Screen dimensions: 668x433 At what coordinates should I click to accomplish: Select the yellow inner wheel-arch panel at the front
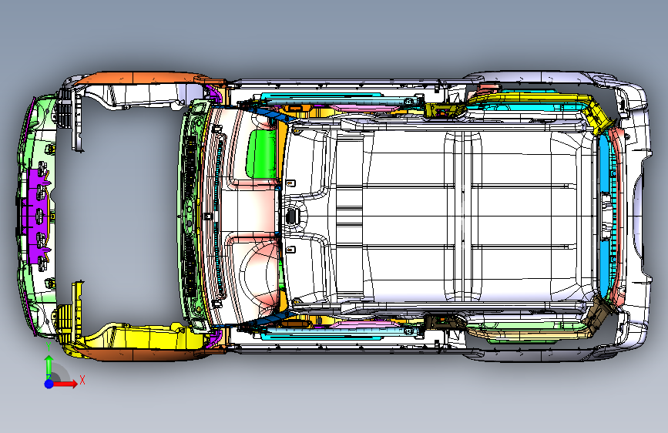click(145, 337)
